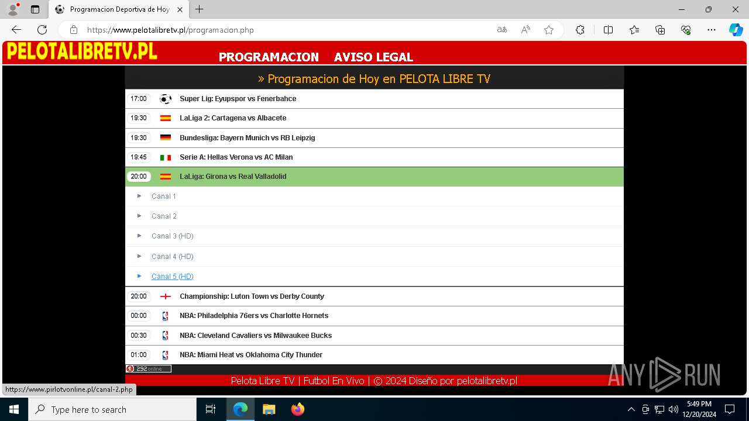Viewport: 749px width, 421px height.
Task: Open the Canal 3 (HD) link
Action: [x=173, y=236]
